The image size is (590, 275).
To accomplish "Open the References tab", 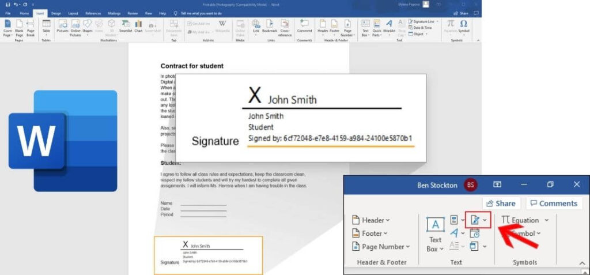I will click(92, 13).
